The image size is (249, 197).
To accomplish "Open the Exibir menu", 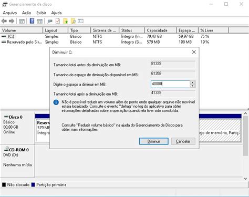I will point(41,13).
